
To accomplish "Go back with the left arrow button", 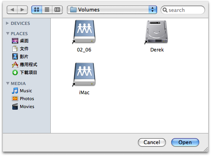I will tap(12, 10).
